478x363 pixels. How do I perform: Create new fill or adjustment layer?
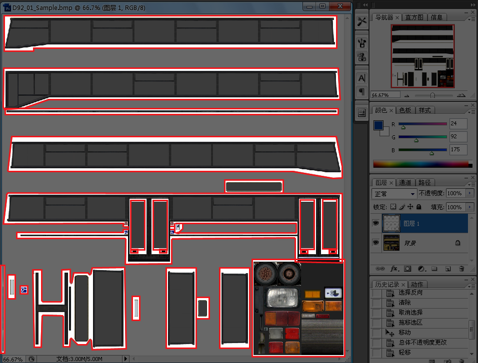pyautogui.click(x=421, y=269)
